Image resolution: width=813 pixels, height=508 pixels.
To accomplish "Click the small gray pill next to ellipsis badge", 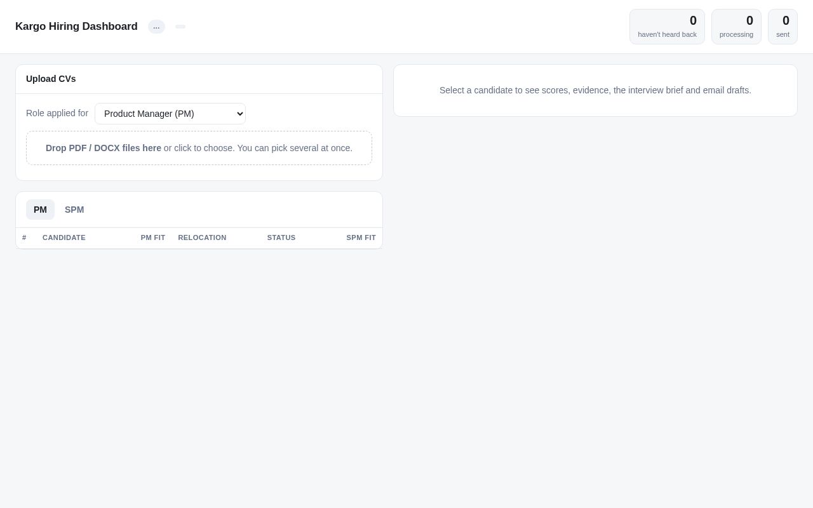I will tap(180, 27).
